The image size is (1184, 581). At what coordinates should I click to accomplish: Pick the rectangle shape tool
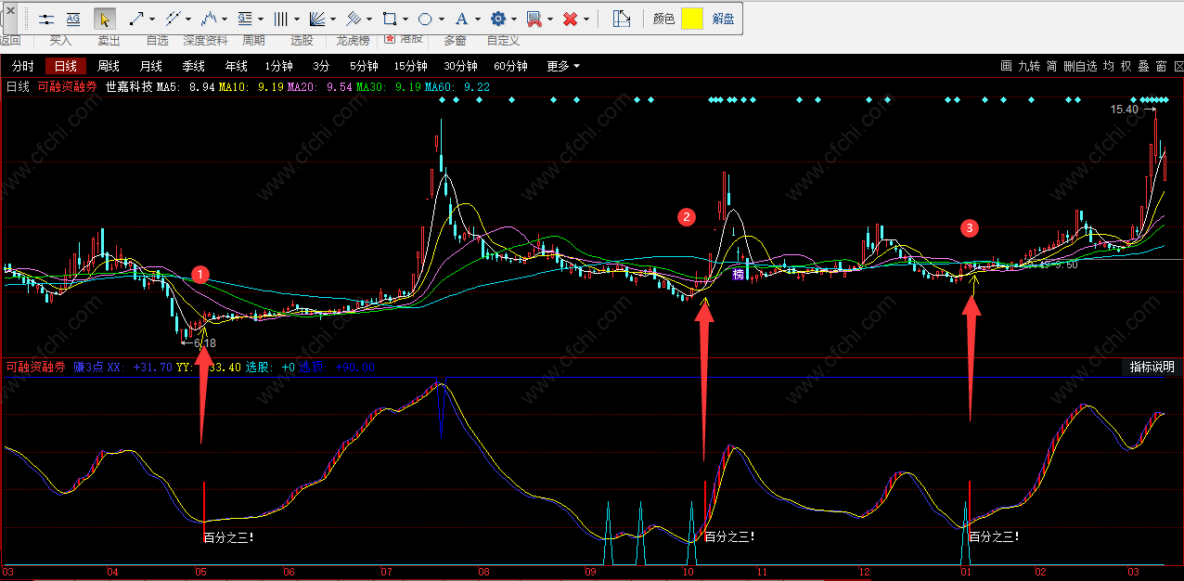pos(390,19)
